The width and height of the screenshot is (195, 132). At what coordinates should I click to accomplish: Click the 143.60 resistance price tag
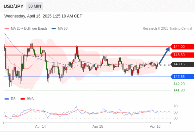click(x=182, y=55)
